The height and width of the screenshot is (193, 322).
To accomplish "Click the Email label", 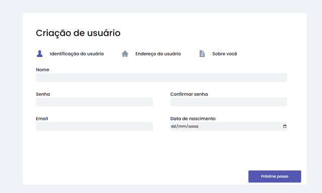I will (42, 118).
